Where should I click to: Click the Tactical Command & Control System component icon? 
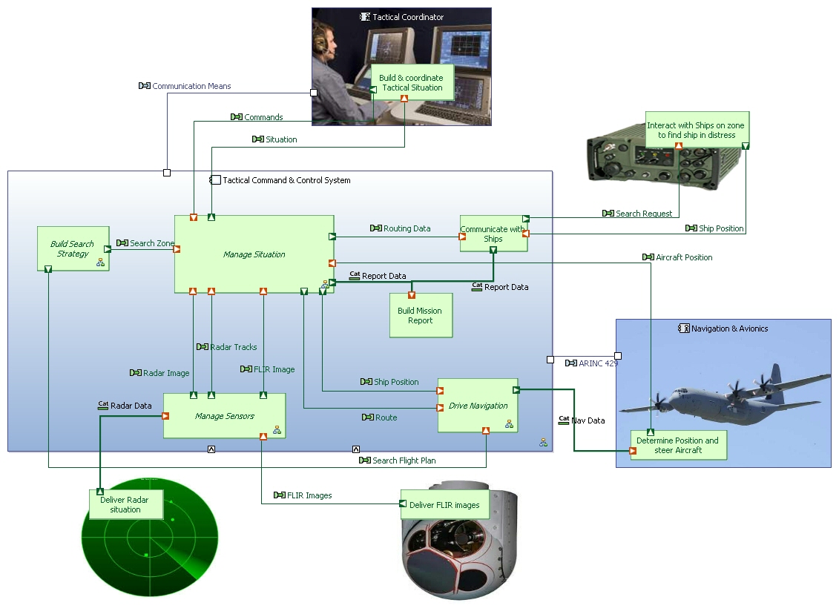tap(215, 179)
